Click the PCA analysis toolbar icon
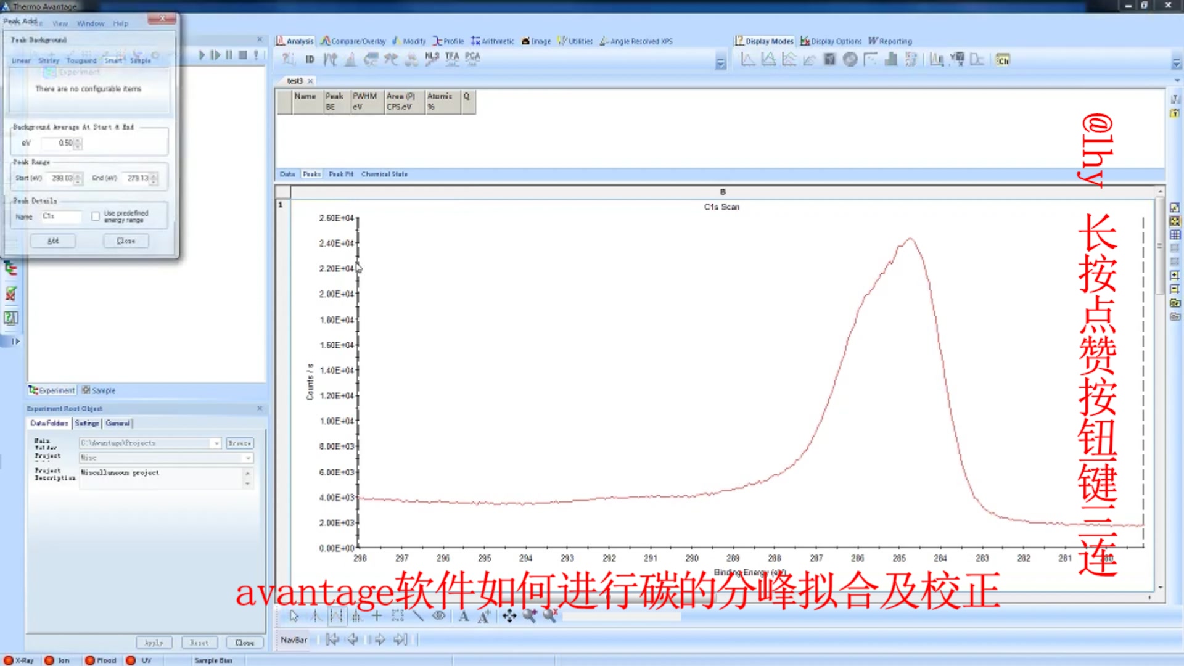Image resolution: width=1184 pixels, height=666 pixels. [x=473, y=59]
